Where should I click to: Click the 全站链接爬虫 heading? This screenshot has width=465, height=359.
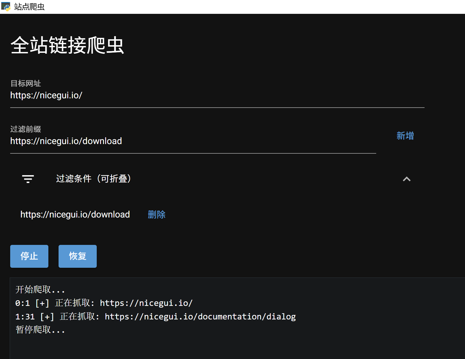click(67, 45)
